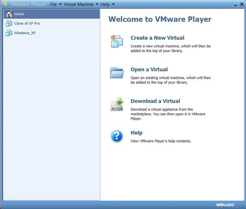Open the Virtual Machine menu
The image size is (246, 209).
click(79, 4)
